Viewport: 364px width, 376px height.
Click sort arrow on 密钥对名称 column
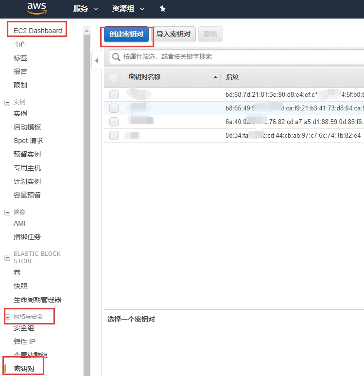(x=215, y=77)
